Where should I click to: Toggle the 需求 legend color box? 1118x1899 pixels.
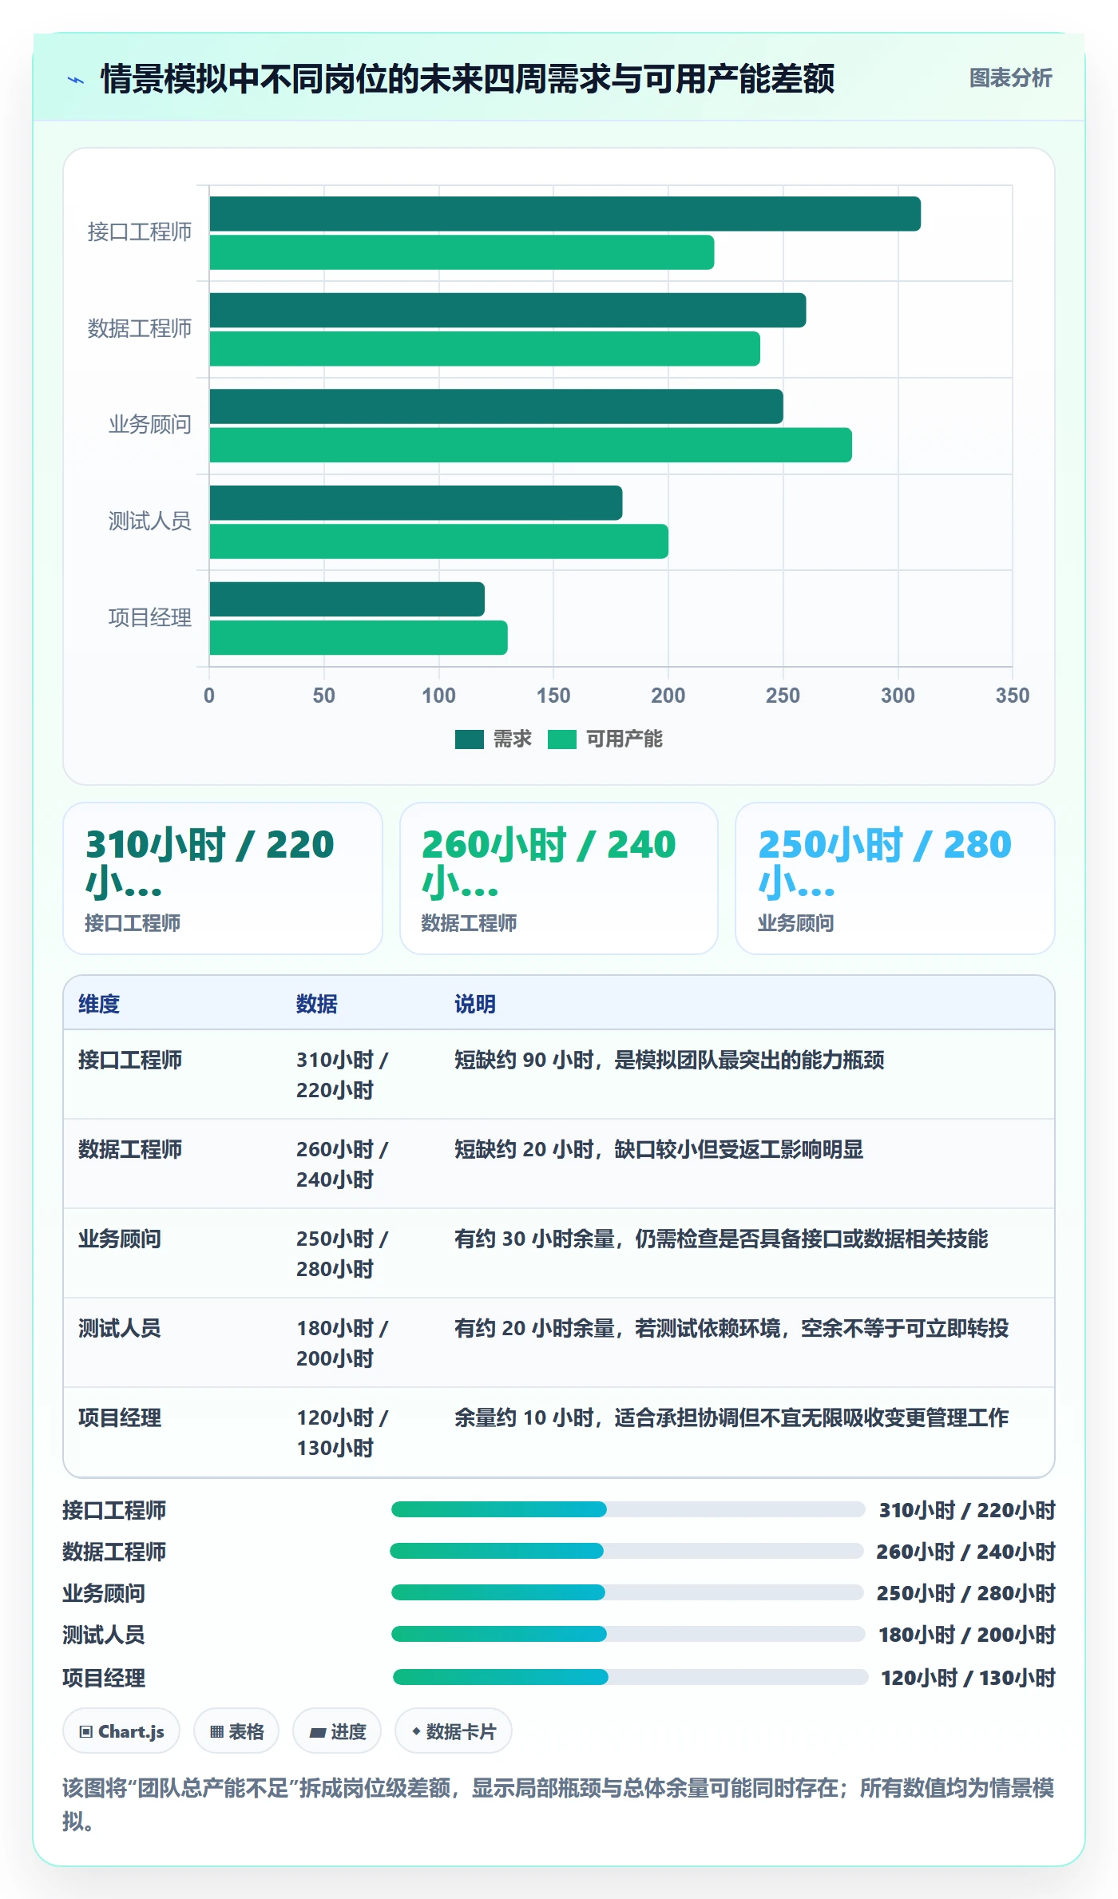pyautogui.click(x=470, y=739)
